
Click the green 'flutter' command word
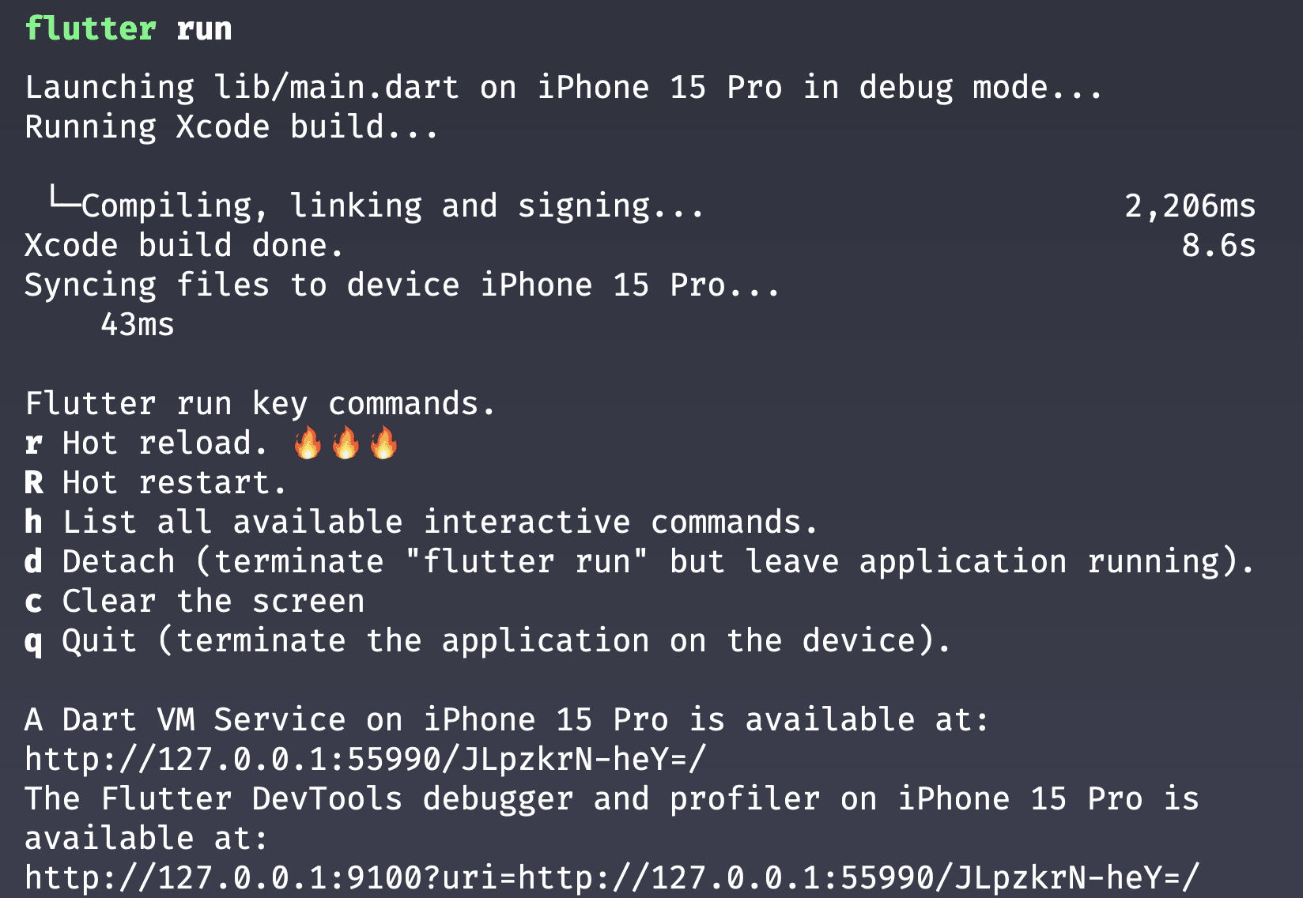91,28
